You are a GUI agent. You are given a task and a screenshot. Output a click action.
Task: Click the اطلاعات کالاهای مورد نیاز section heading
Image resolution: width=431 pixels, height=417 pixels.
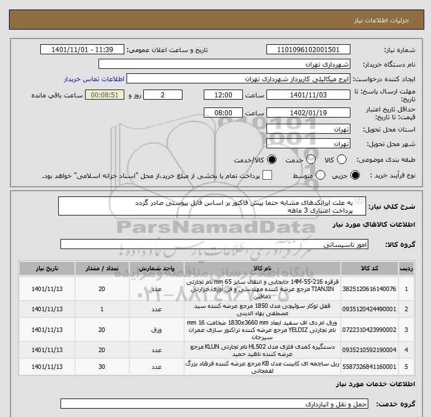pyautogui.click(x=374, y=224)
